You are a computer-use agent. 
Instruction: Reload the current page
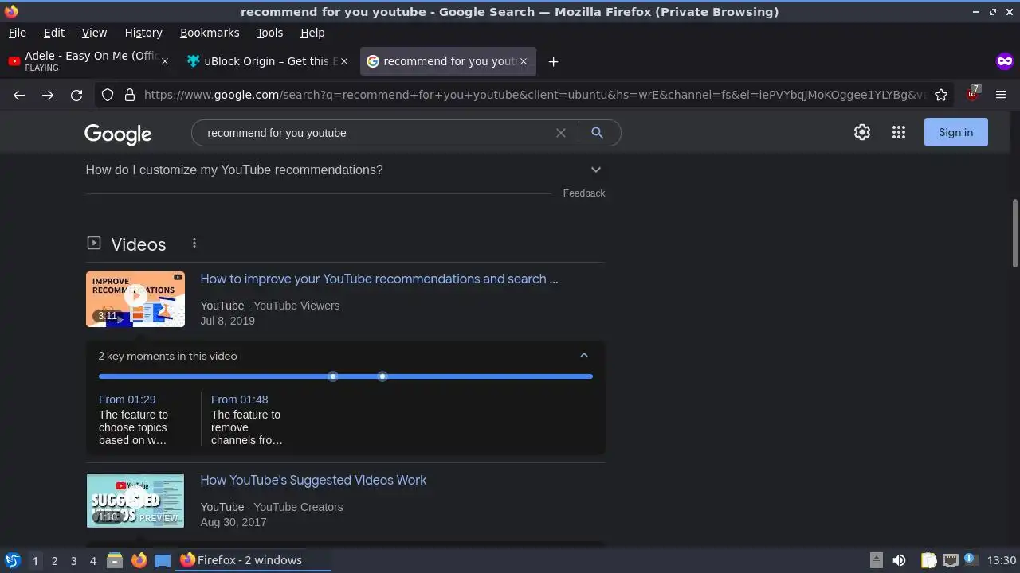coord(76,95)
